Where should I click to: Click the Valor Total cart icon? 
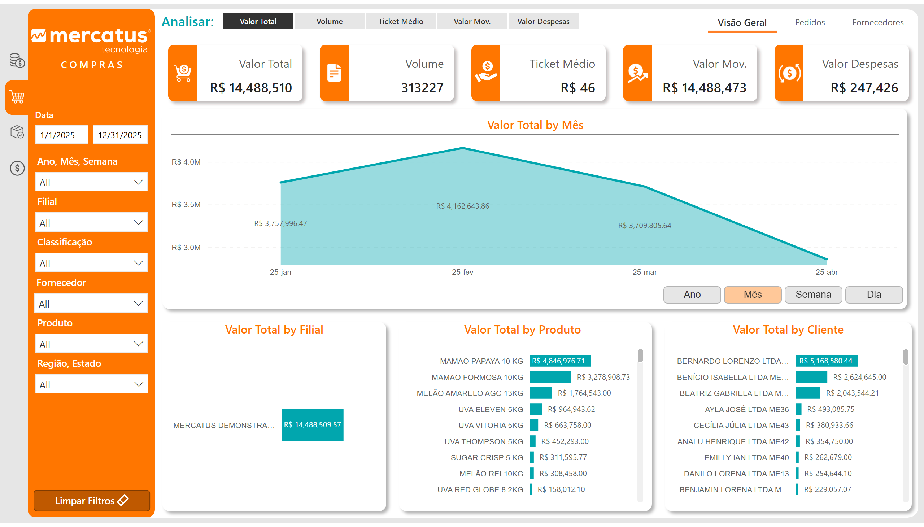(183, 73)
